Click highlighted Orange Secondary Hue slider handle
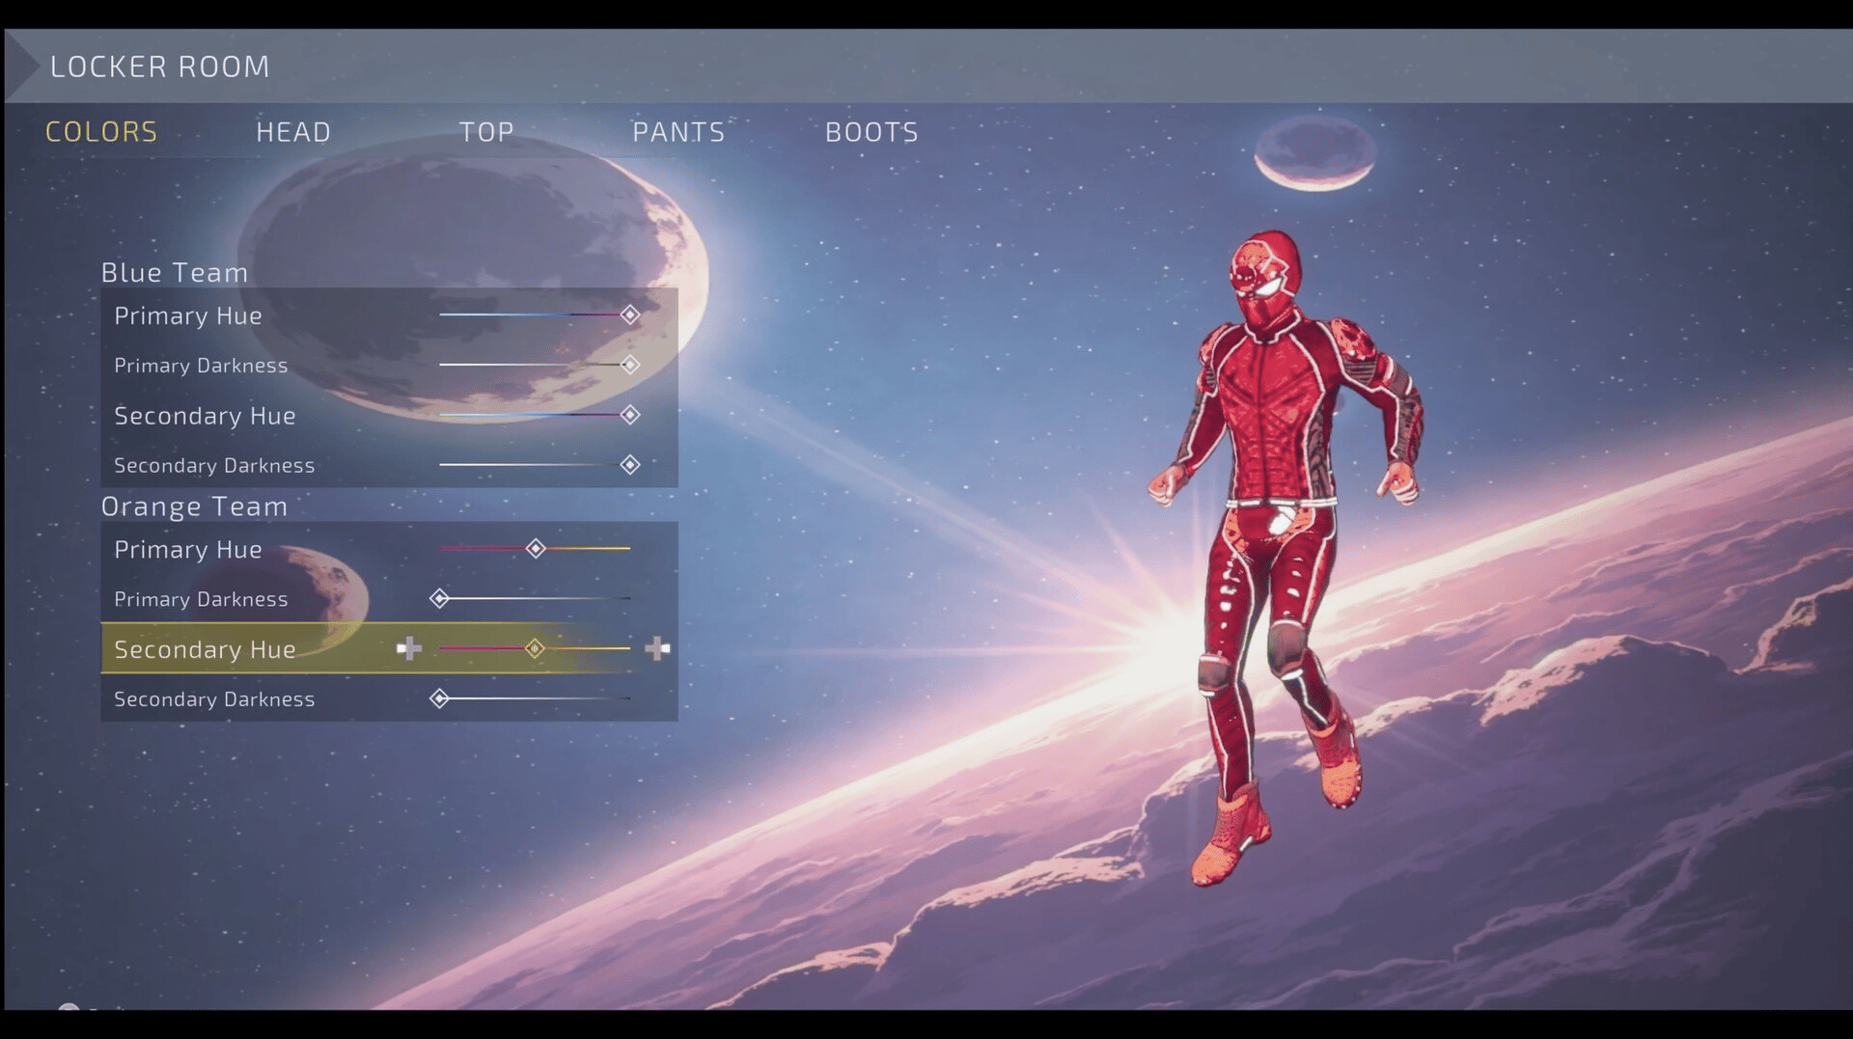 (x=535, y=648)
